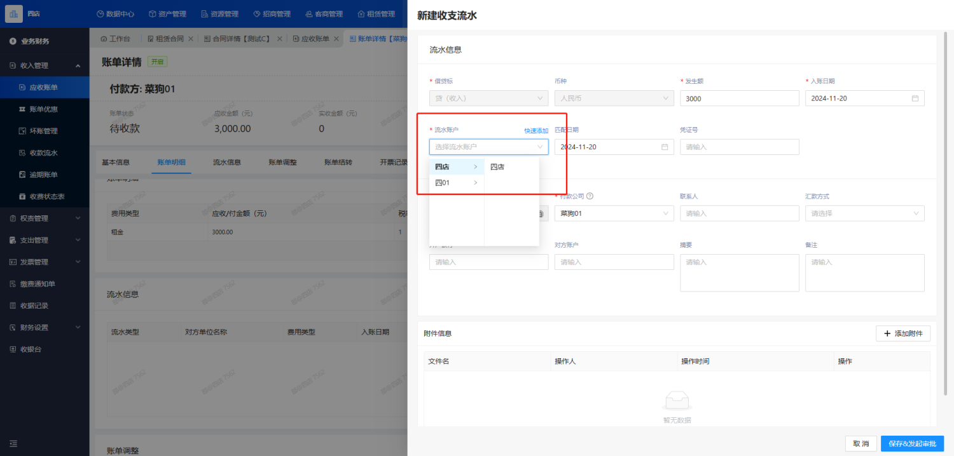The width and height of the screenshot is (954, 456).
Task: Choose 四01 in the cascader's first column
Action: [x=457, y=183]
